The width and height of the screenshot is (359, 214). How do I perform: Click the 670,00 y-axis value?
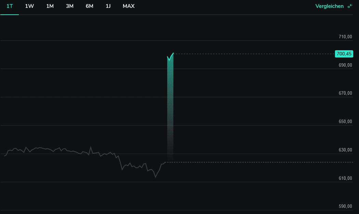pos(345,93)
